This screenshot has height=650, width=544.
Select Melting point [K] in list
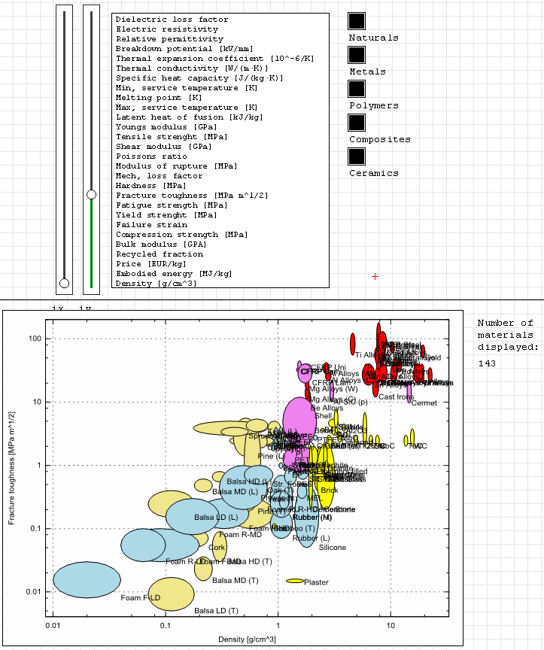[159, 98]
